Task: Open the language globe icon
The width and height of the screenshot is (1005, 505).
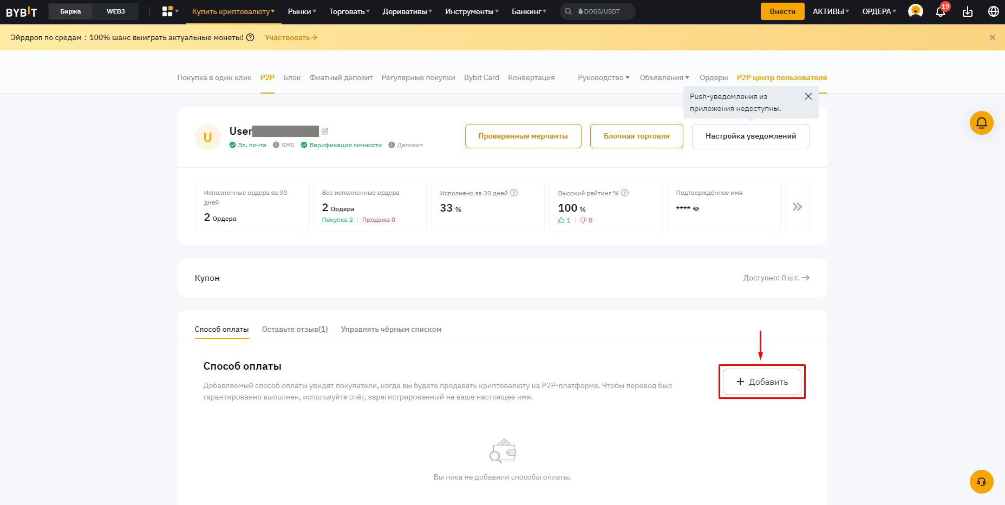Action: 994,11
